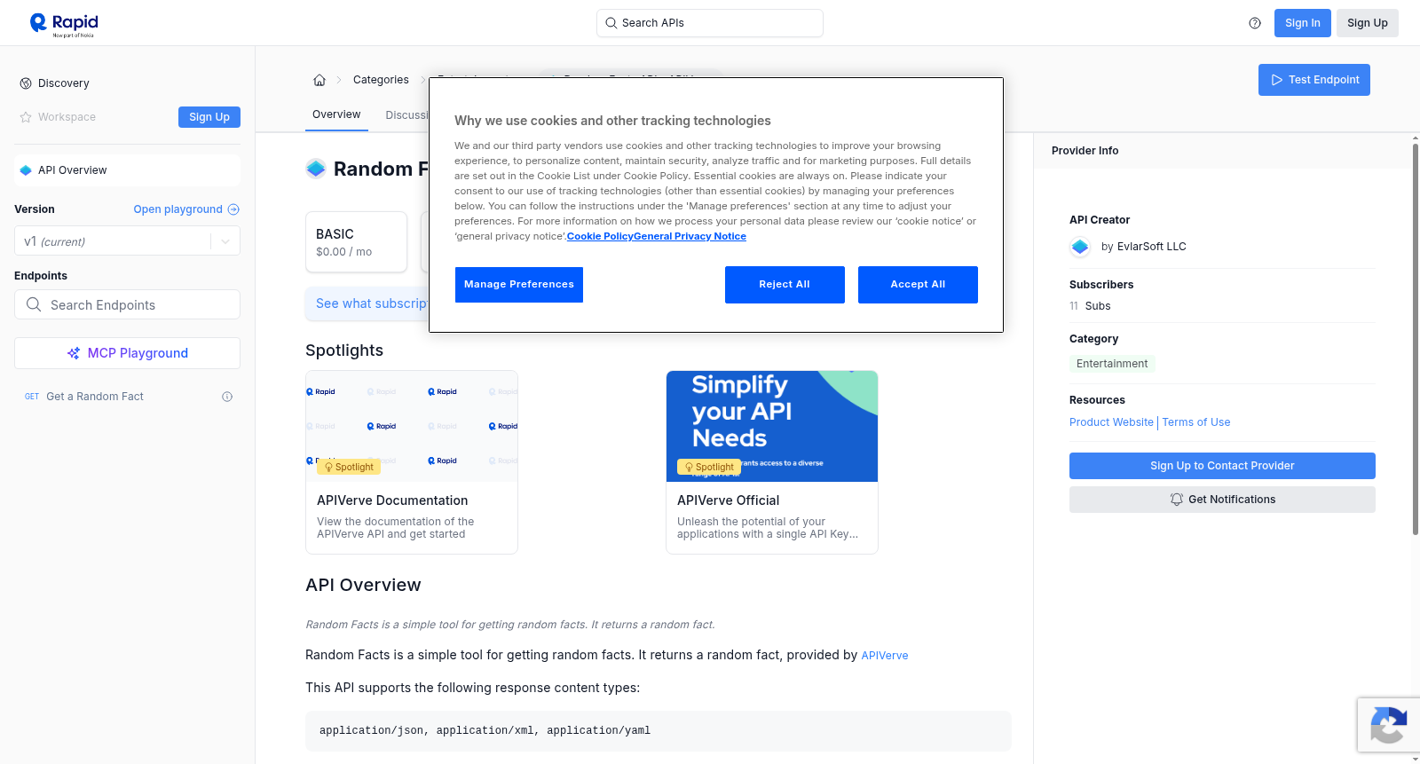The height and width of the screenshot is (764, 1420).
Task: Focus the Search APIs field
Action: coord(710,23)
